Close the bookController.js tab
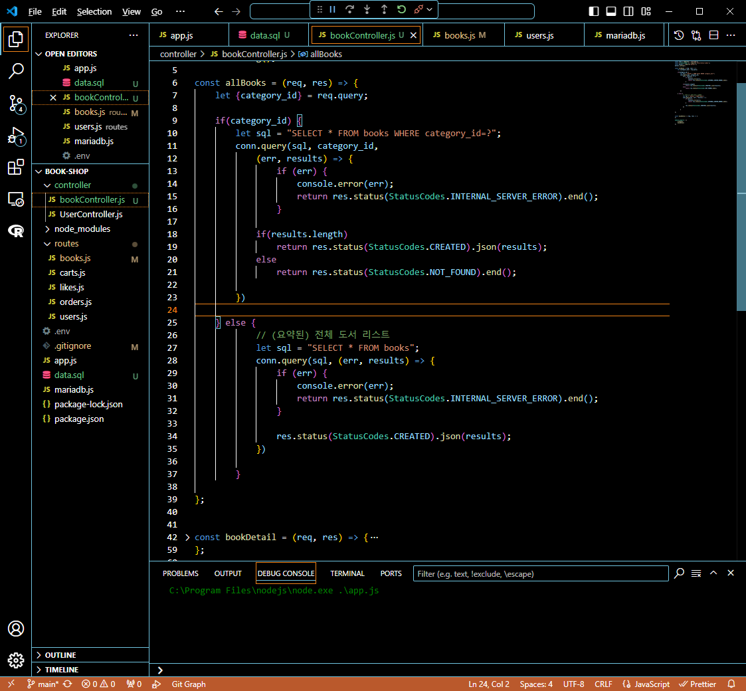 tap(413, 35)
